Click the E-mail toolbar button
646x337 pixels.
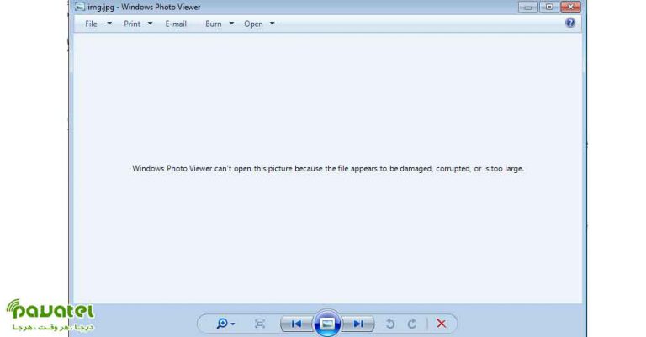click(176, 24)
